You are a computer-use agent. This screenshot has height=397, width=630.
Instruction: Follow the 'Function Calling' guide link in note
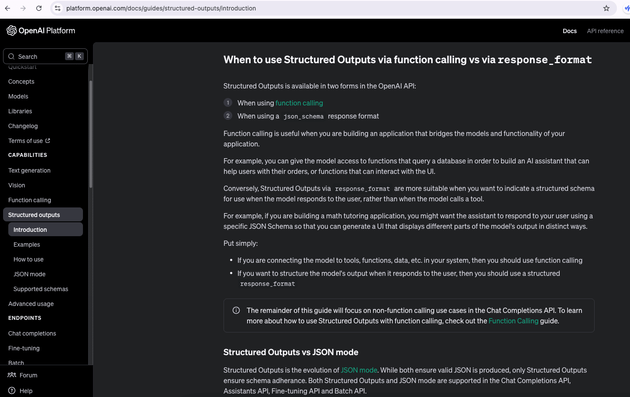point(513,321)
